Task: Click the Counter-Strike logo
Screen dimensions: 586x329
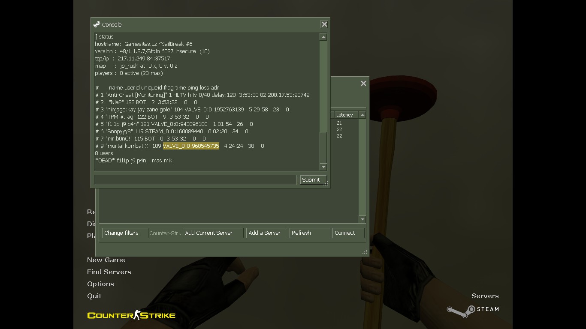Action: pos(131,315)
